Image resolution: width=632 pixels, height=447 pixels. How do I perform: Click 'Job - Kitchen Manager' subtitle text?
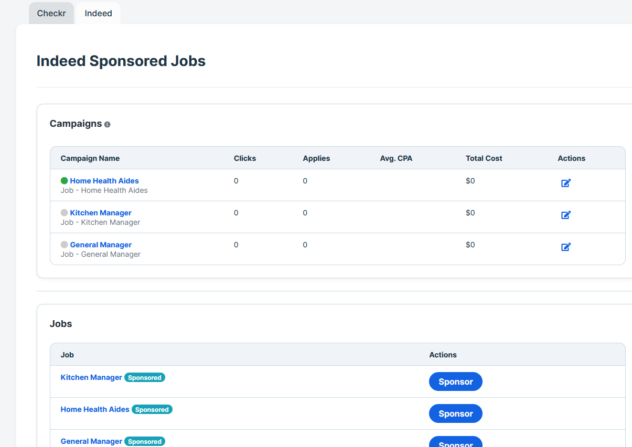pyautogui.click(x=101, y=222)
